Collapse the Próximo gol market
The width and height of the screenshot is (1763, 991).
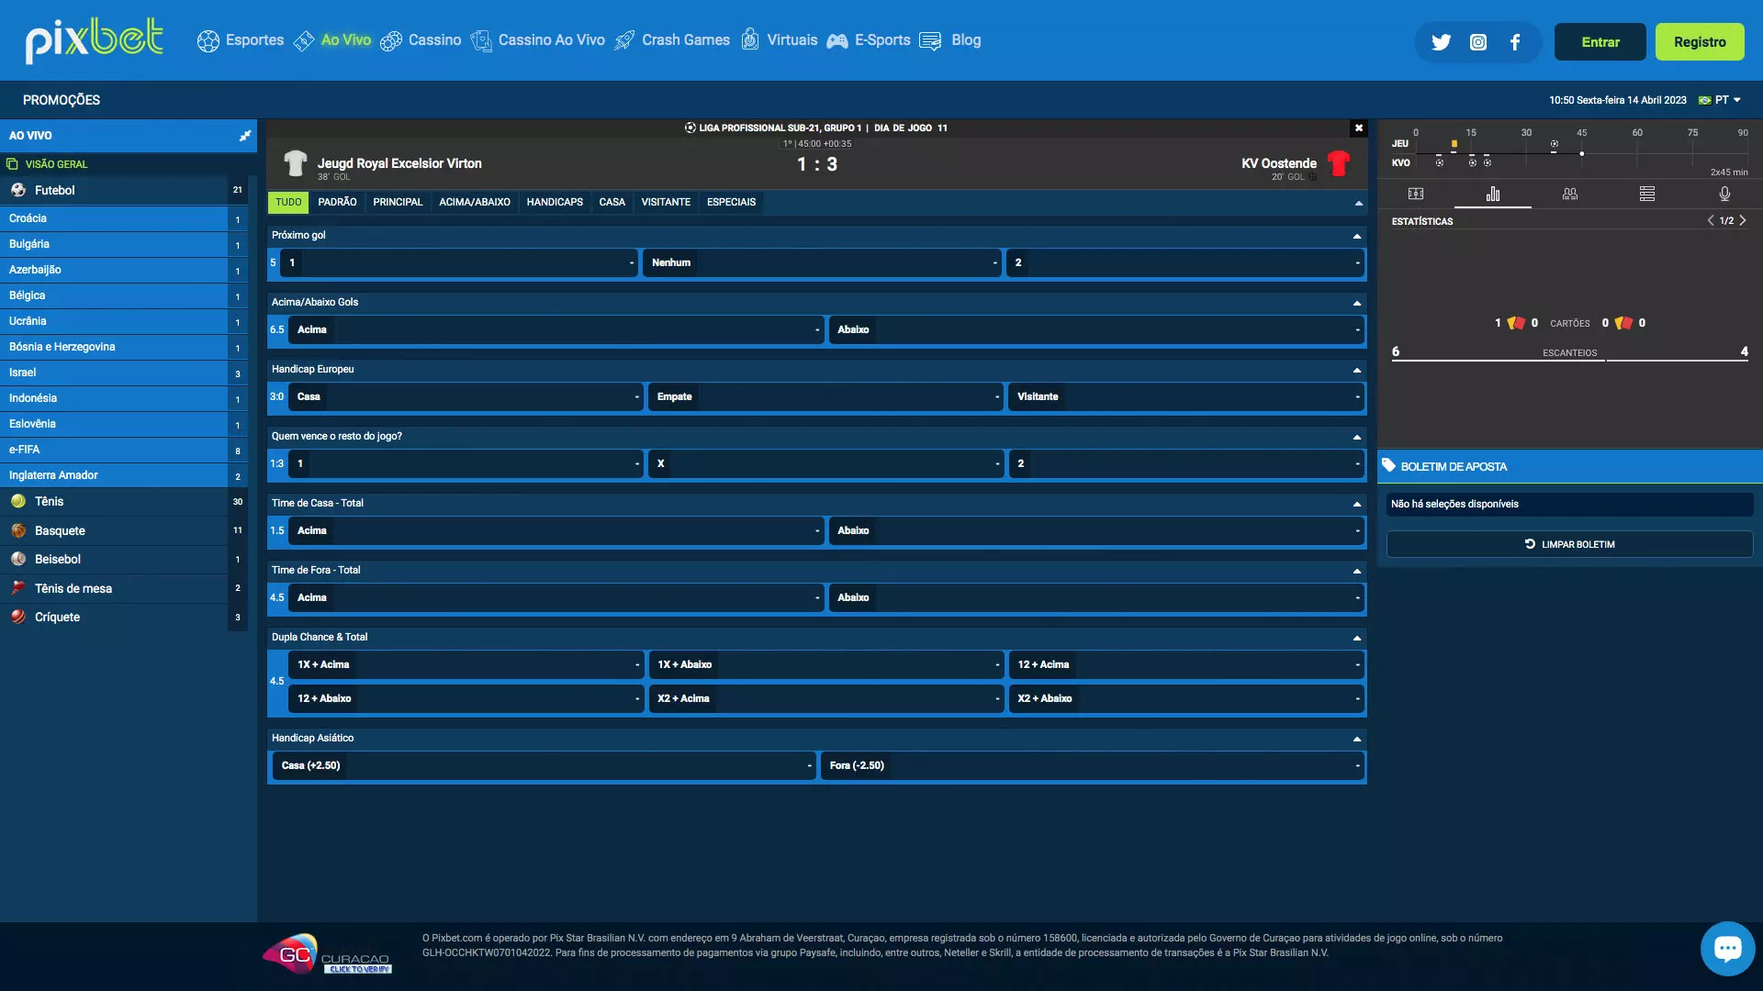(1357, 236)
